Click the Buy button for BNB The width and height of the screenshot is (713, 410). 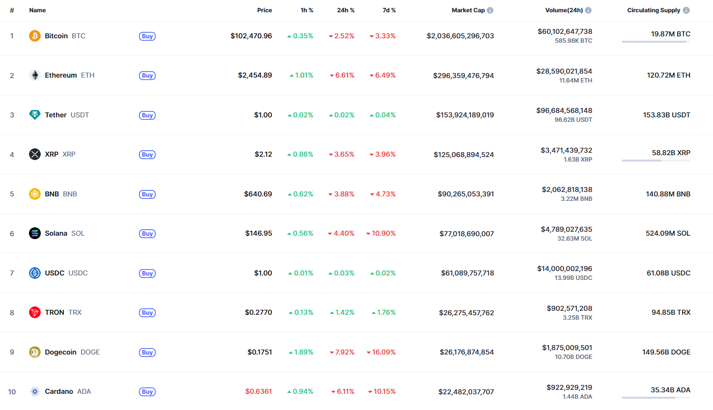(x=147, y=194)
